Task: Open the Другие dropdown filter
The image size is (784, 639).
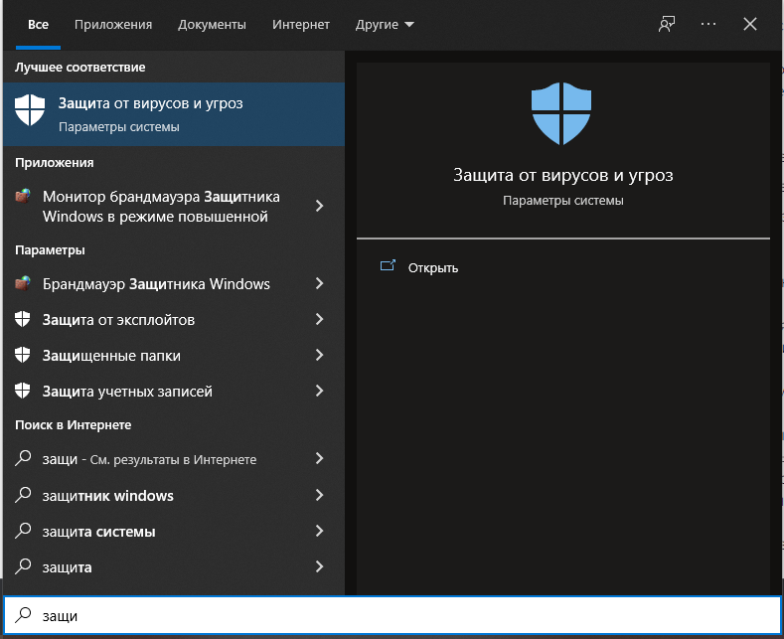Action: (x=385, y=25)
